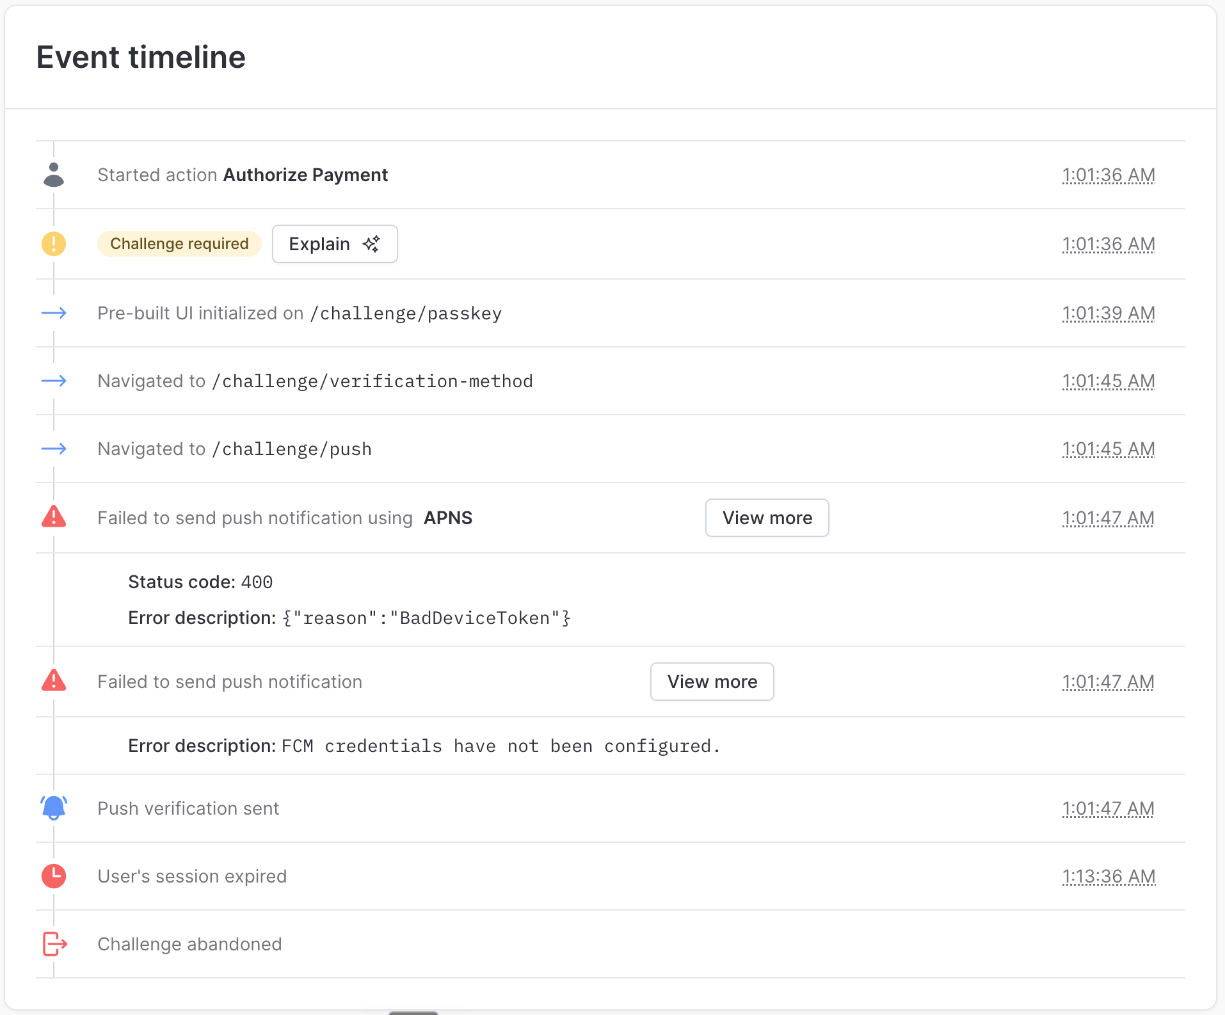Click the Authorize Payment action name
Viewport: 1225px width, 1015px height.
(x=305, y=175)
